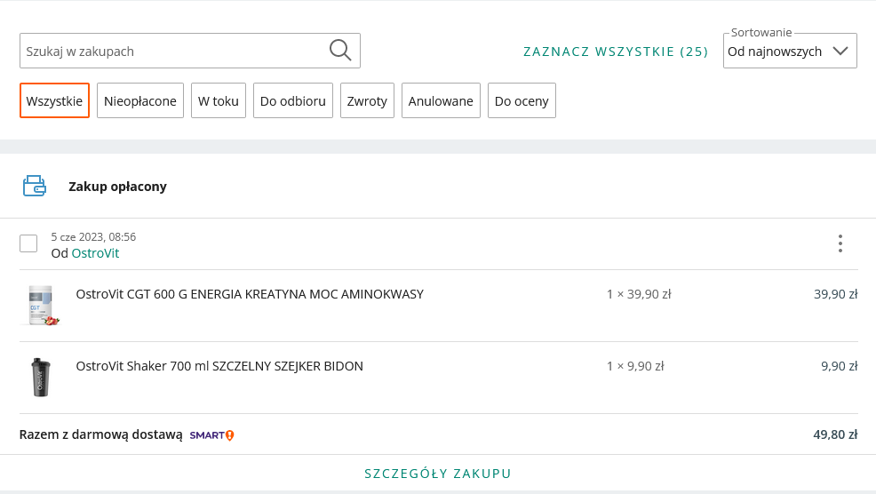Click the quantity text 1 × 9,90 zł

(x=635, y=366)
